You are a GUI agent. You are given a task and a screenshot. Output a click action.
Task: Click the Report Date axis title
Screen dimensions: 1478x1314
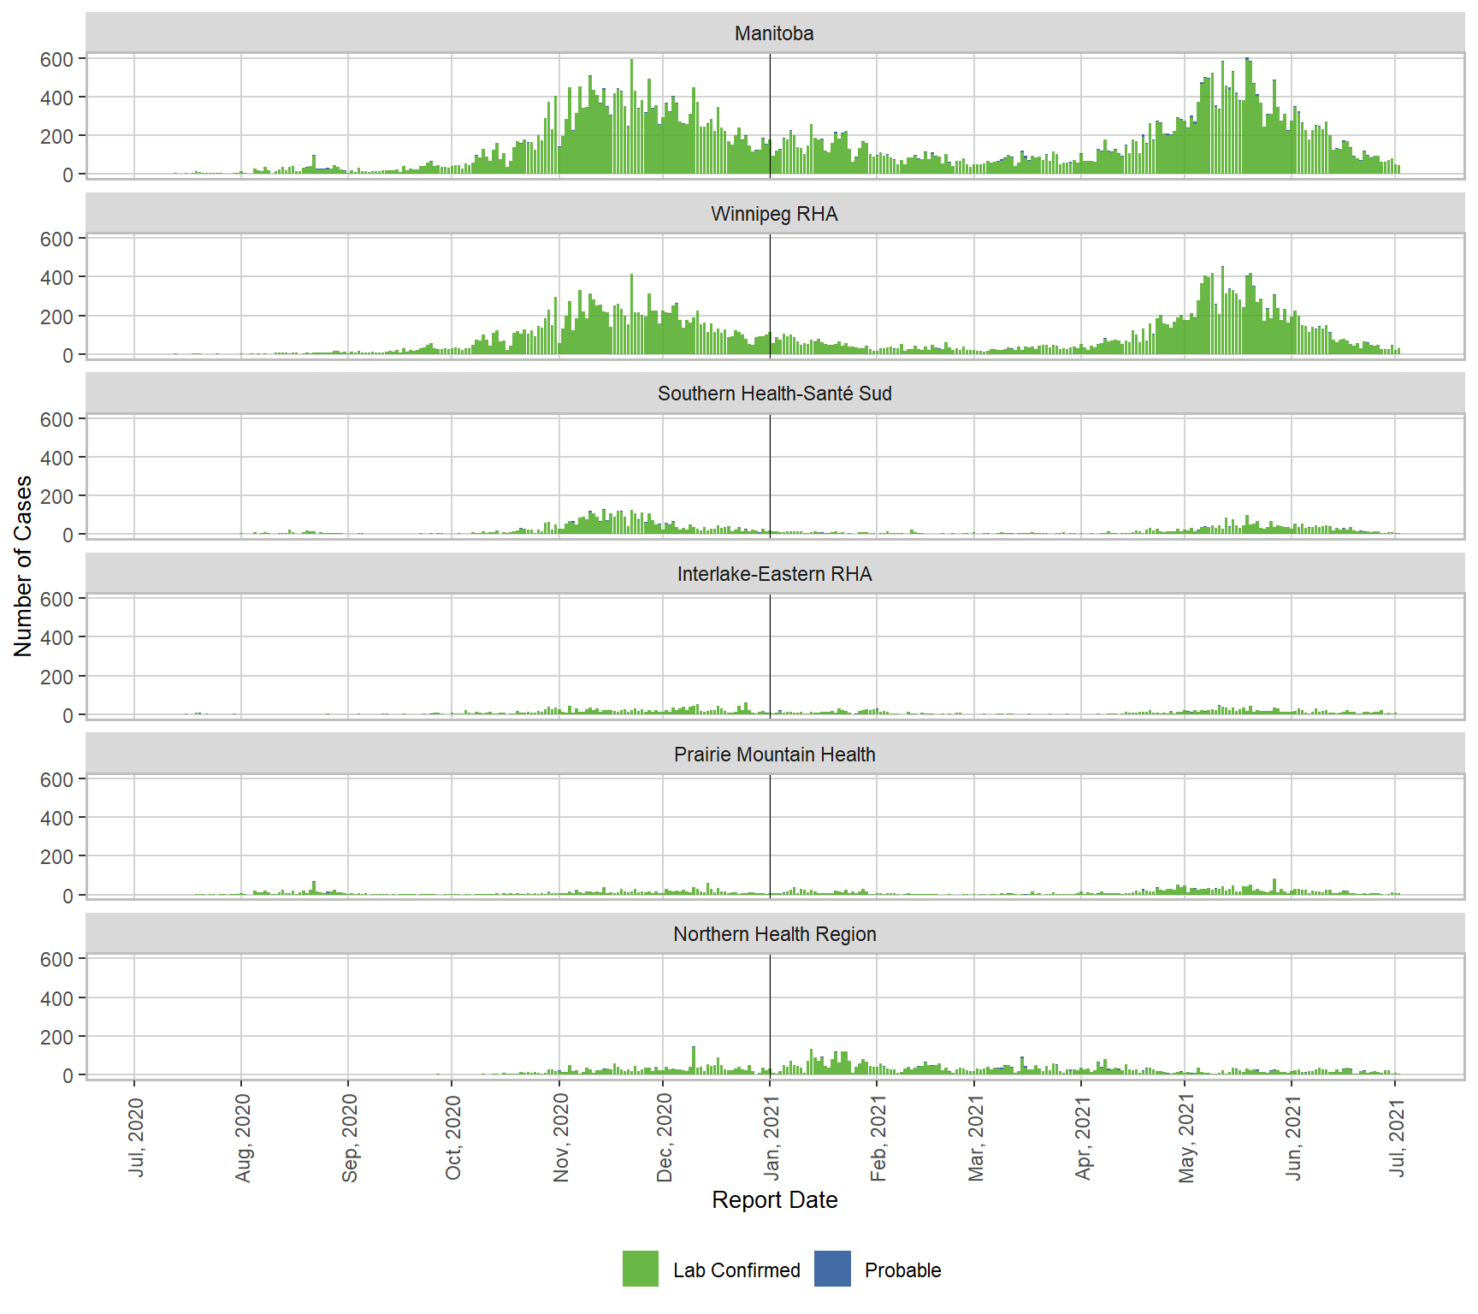[774, 1199]
